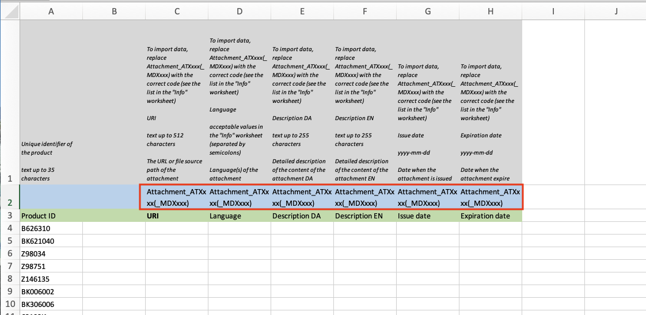Click the bold URI cell in row 3
Screen dimensions: 646x315
click(177, 216)
